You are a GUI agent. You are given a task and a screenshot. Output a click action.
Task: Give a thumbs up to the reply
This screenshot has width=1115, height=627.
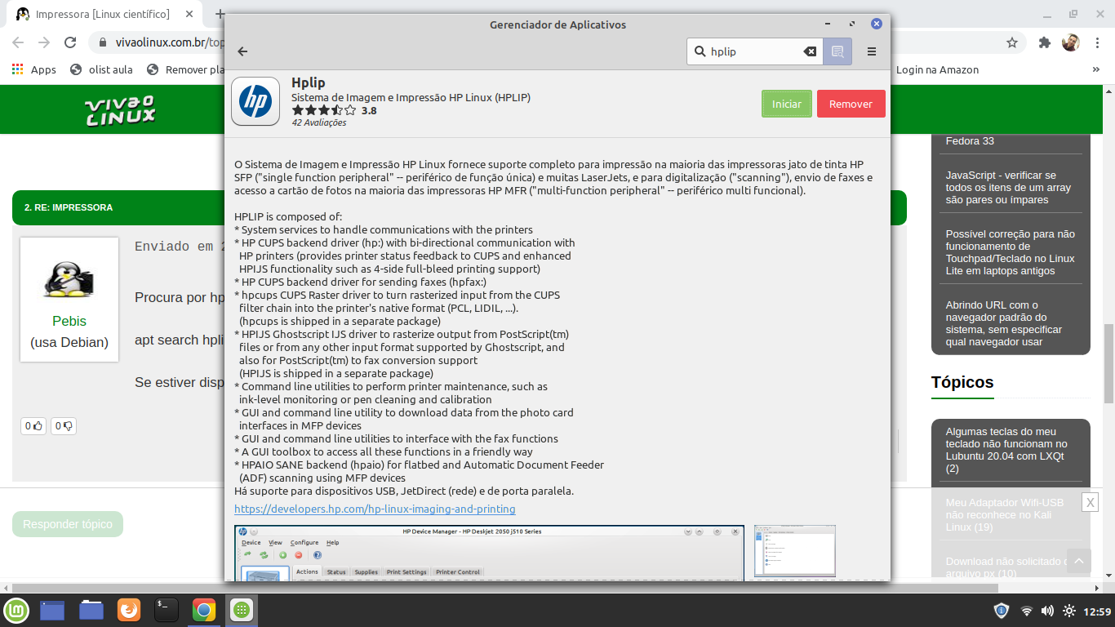[x=33, y=425]
